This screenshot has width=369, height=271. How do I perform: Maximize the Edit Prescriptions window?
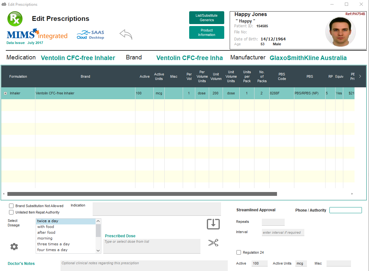coord(346,4)
